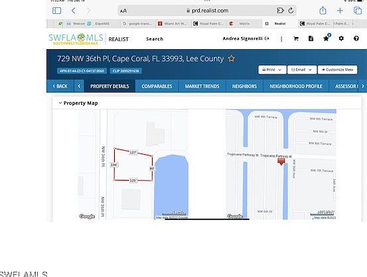Image resolution: width=367 pixels, height=277 pixels.
Task: Go back with Safari's back arrow
Action: tap(74, 11)
